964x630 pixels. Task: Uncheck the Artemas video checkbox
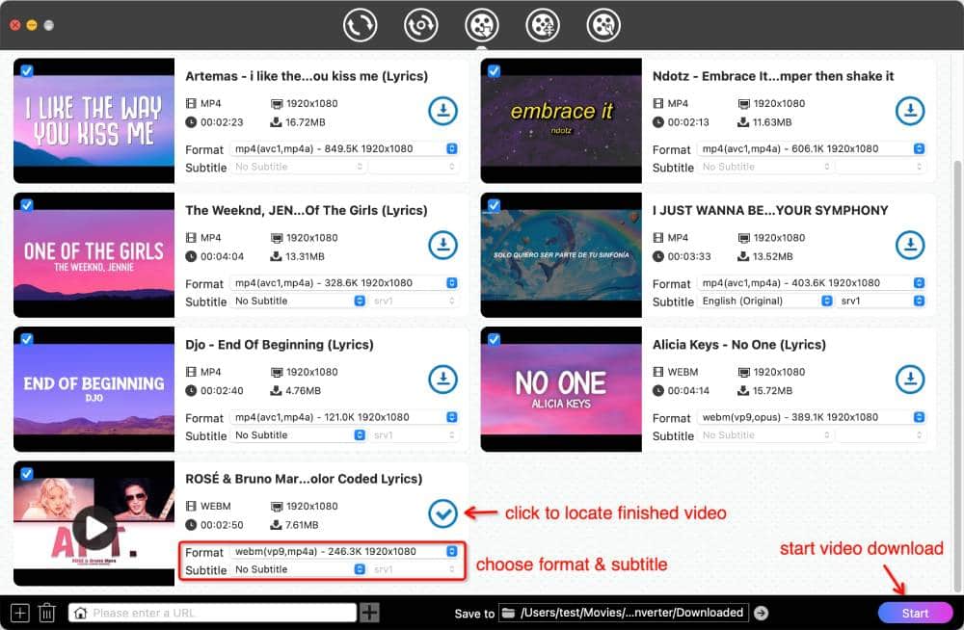[x=26, y=70]
